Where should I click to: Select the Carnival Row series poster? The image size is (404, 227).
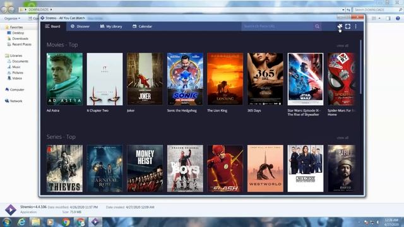(105, 168)
